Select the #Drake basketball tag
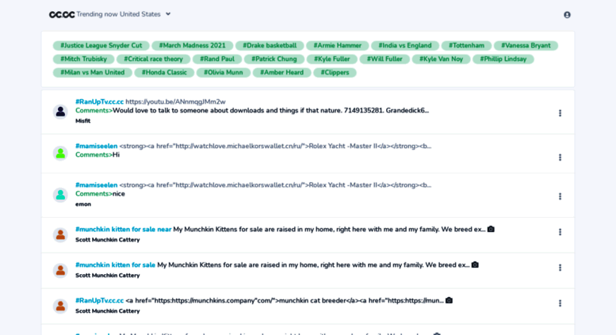The image size is (616, 335). point(270,45)
